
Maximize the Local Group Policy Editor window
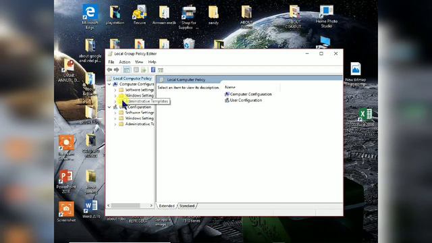tap(321, 53)
